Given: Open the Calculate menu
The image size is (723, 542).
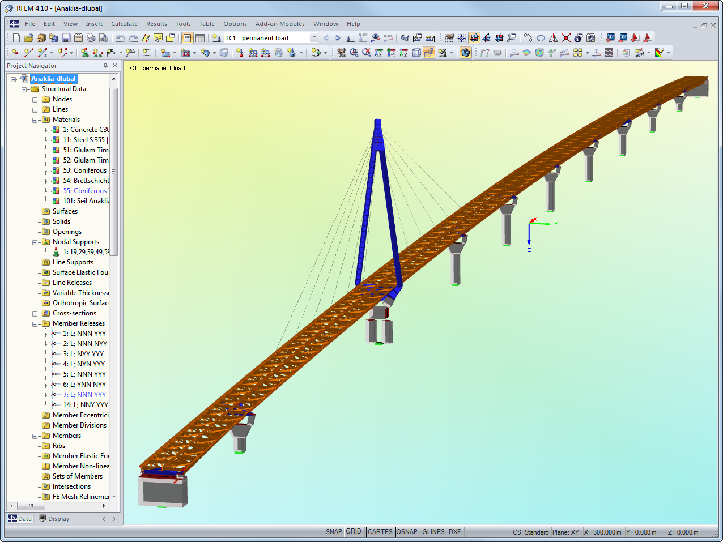Looking at the screenshot, I should tap(124, 24).
